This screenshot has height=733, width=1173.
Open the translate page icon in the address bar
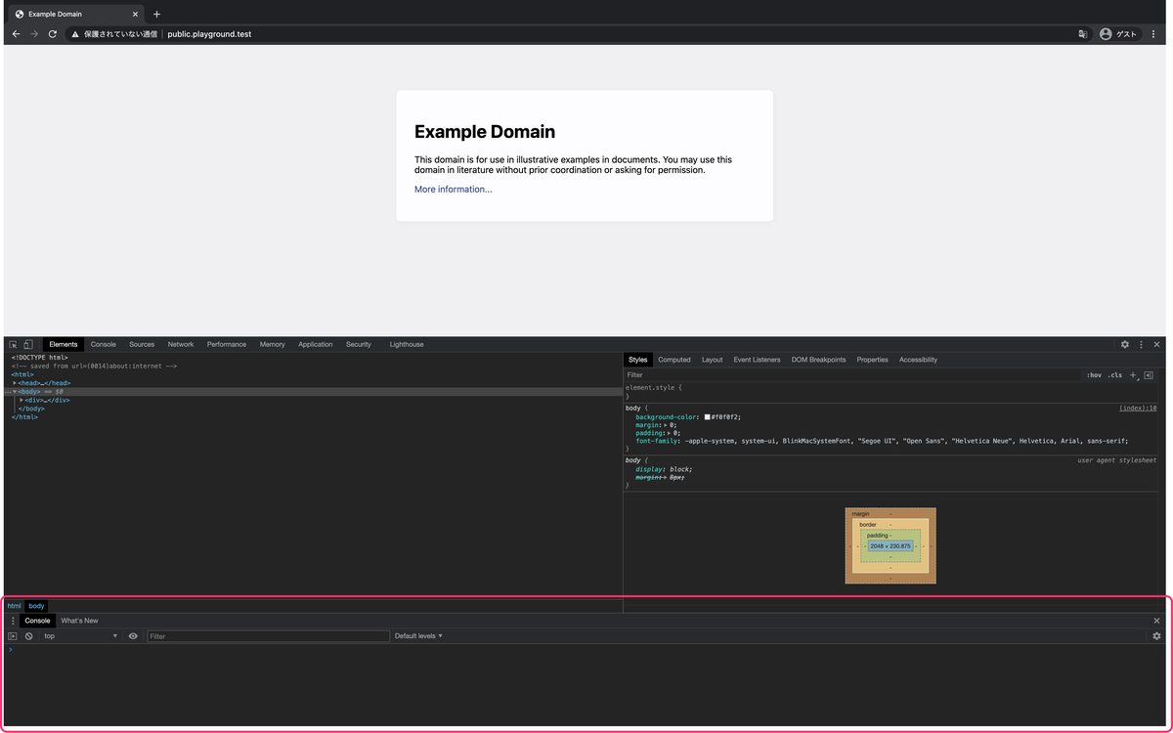coord(1083,34)
